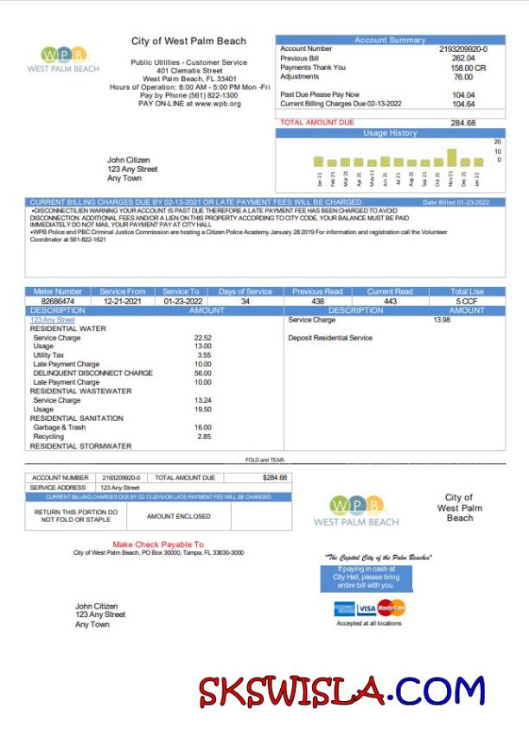Screen dimensions: 529x752
Task: Click the Usage History header
Action: (390, 133)
